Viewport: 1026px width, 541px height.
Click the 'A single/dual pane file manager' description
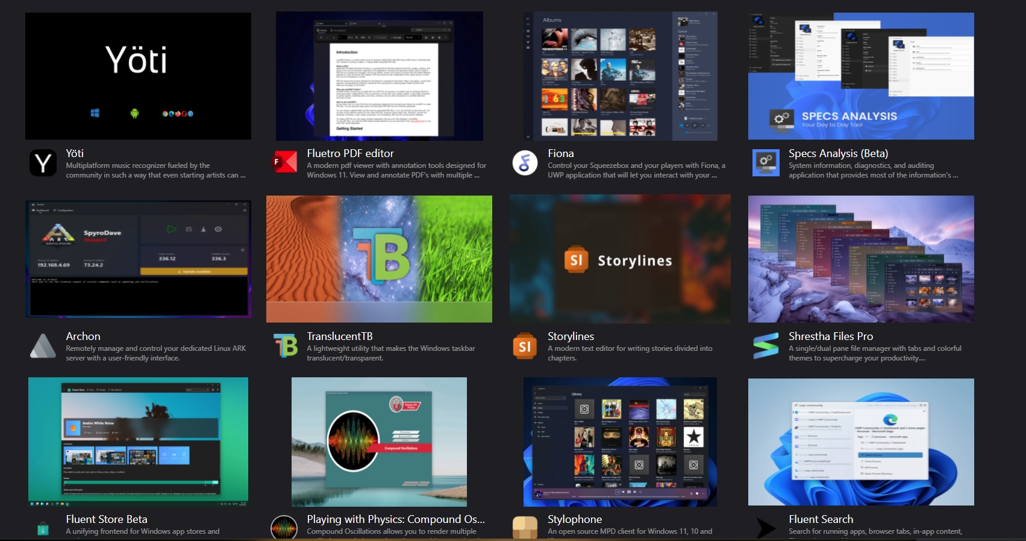(x=875, y=353)
